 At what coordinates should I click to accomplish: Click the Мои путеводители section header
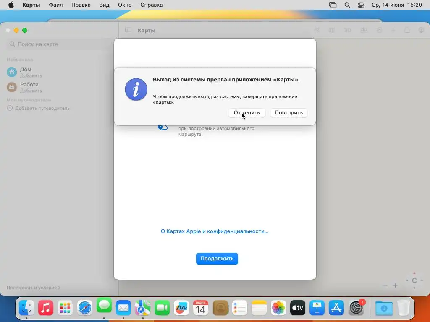click(x=29, y=100)
